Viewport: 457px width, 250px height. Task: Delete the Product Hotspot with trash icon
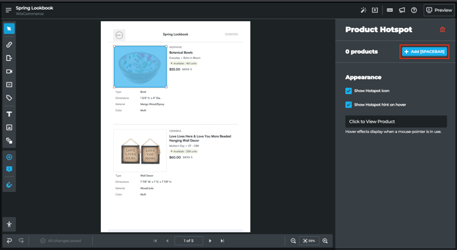click(x=443, y=29)
